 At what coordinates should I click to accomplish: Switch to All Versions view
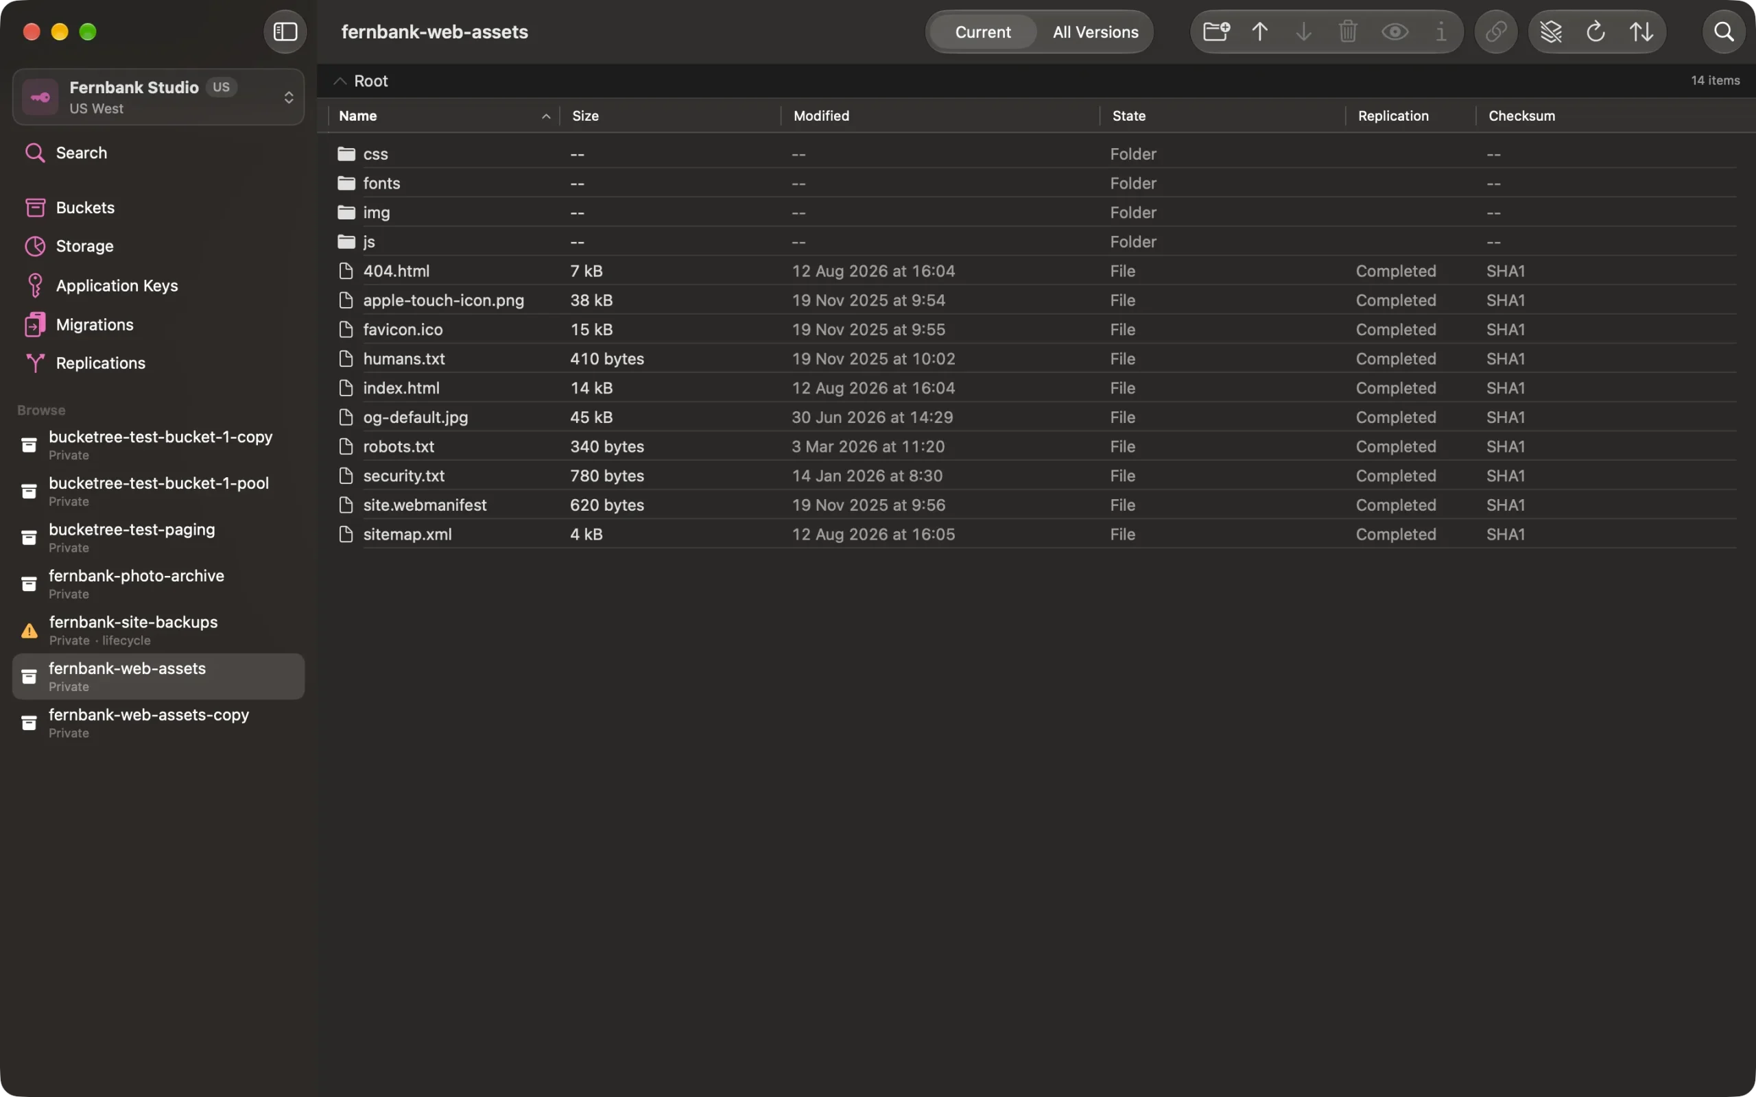tap(1095, 32)
